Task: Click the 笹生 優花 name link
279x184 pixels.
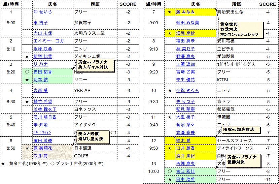Action: [x=185, y=80]
